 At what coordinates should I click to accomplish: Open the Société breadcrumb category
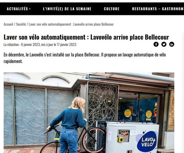click(21, 24)
